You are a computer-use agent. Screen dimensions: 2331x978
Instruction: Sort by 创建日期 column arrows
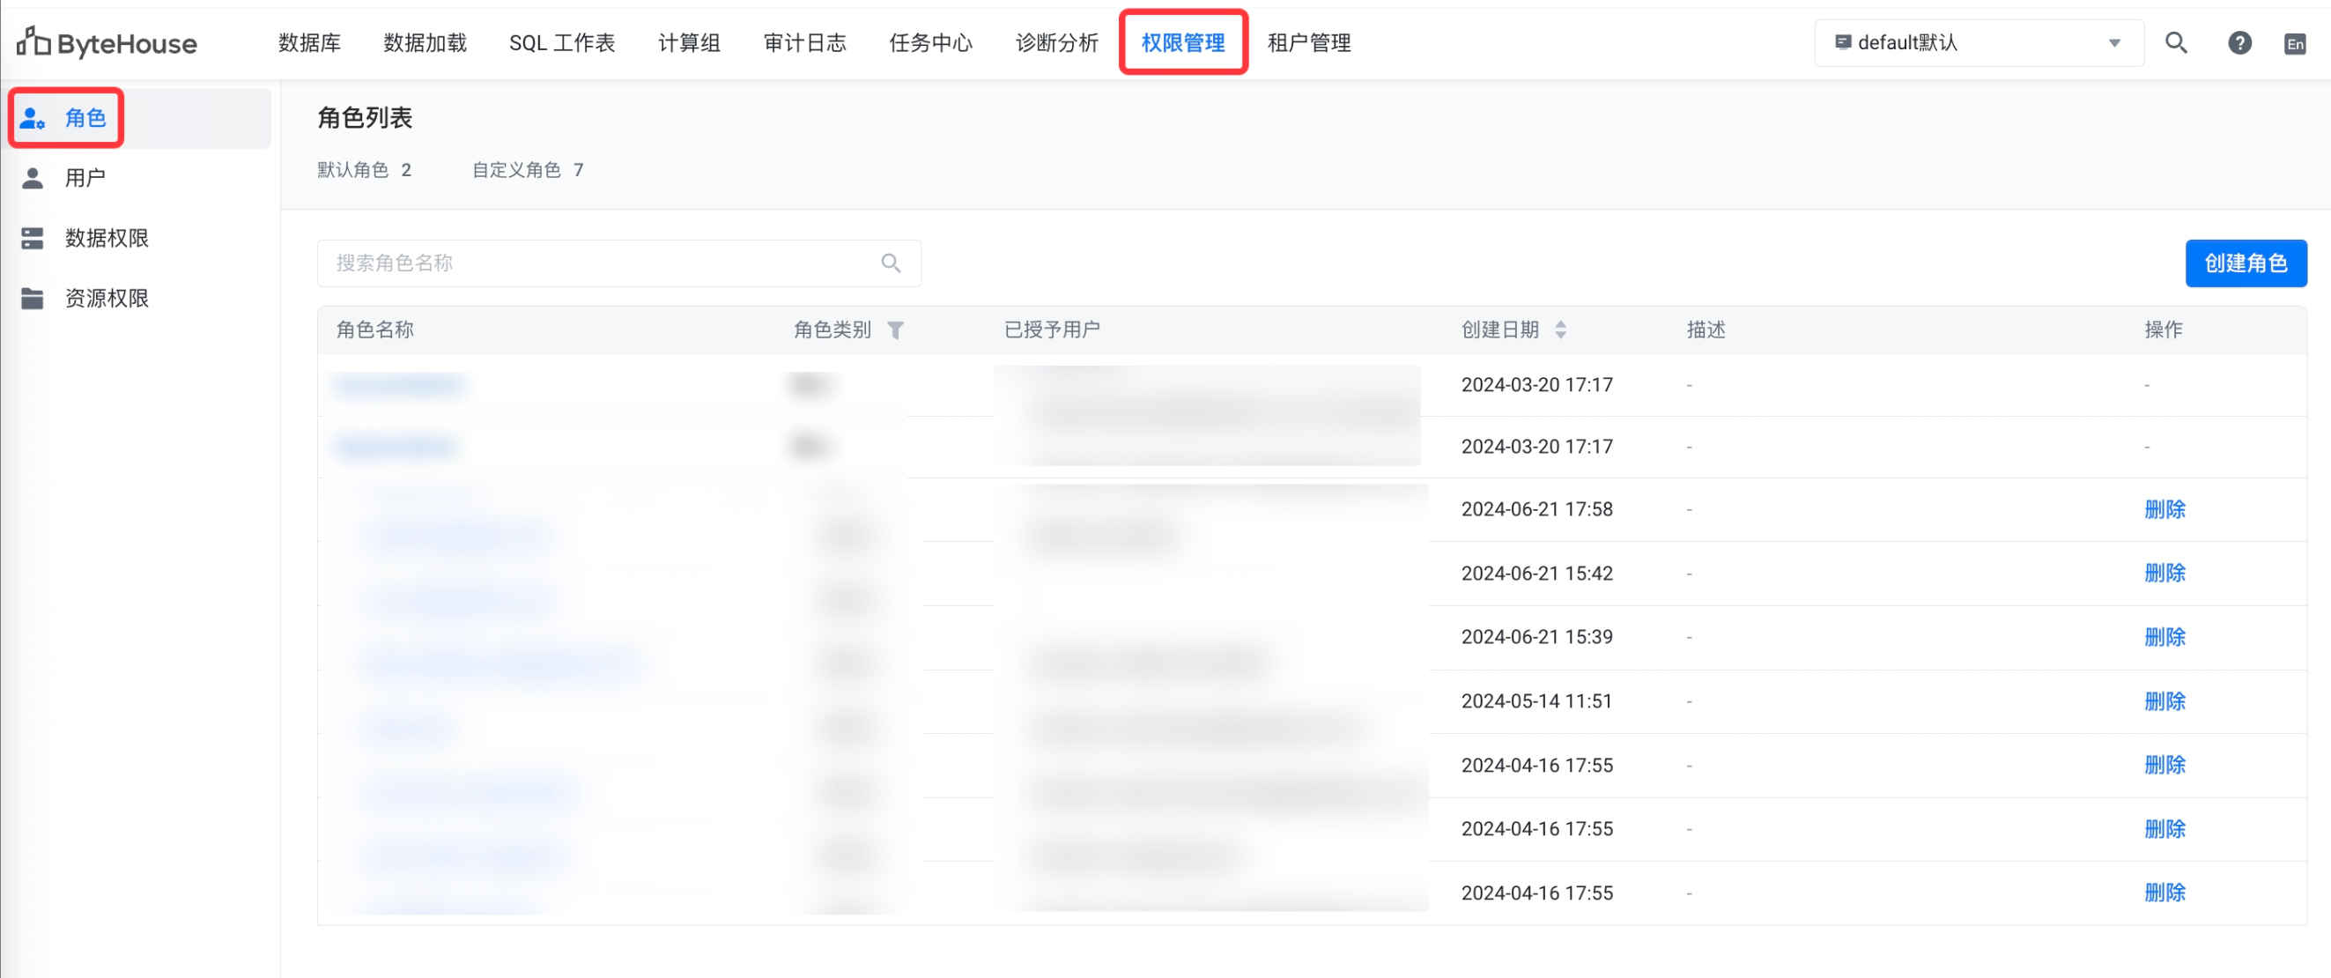pos(1560,330)
